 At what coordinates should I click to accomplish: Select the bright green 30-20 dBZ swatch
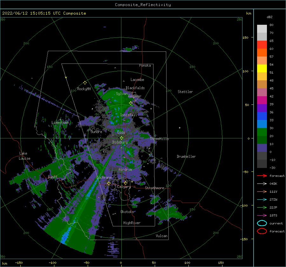click(262, 132)
